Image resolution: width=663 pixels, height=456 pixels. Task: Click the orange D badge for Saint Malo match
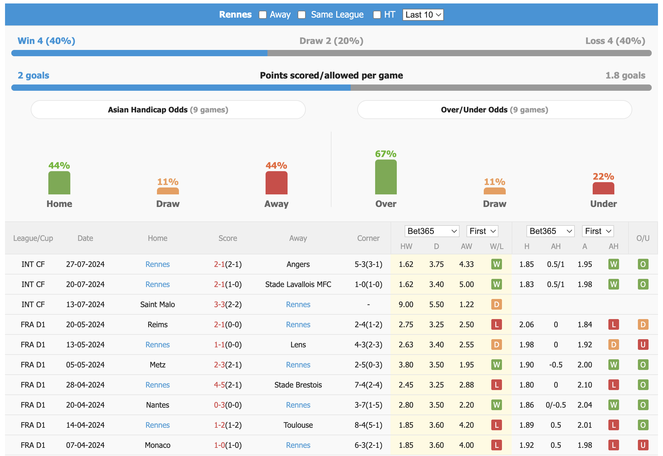[x=497, y=304]
